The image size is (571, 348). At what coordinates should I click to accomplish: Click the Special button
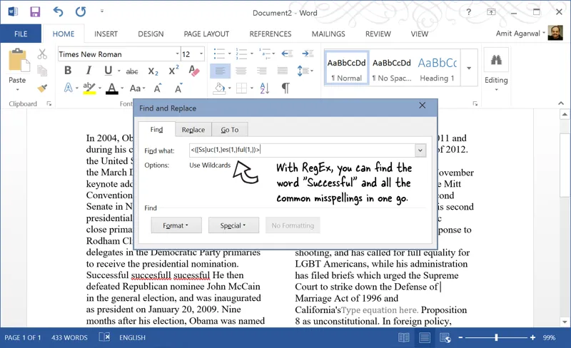[233, 225]
